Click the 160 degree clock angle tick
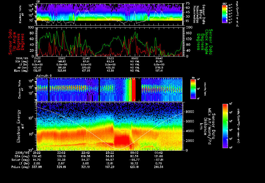Viewport: 265px width, 183px height. tap(189, 33)
